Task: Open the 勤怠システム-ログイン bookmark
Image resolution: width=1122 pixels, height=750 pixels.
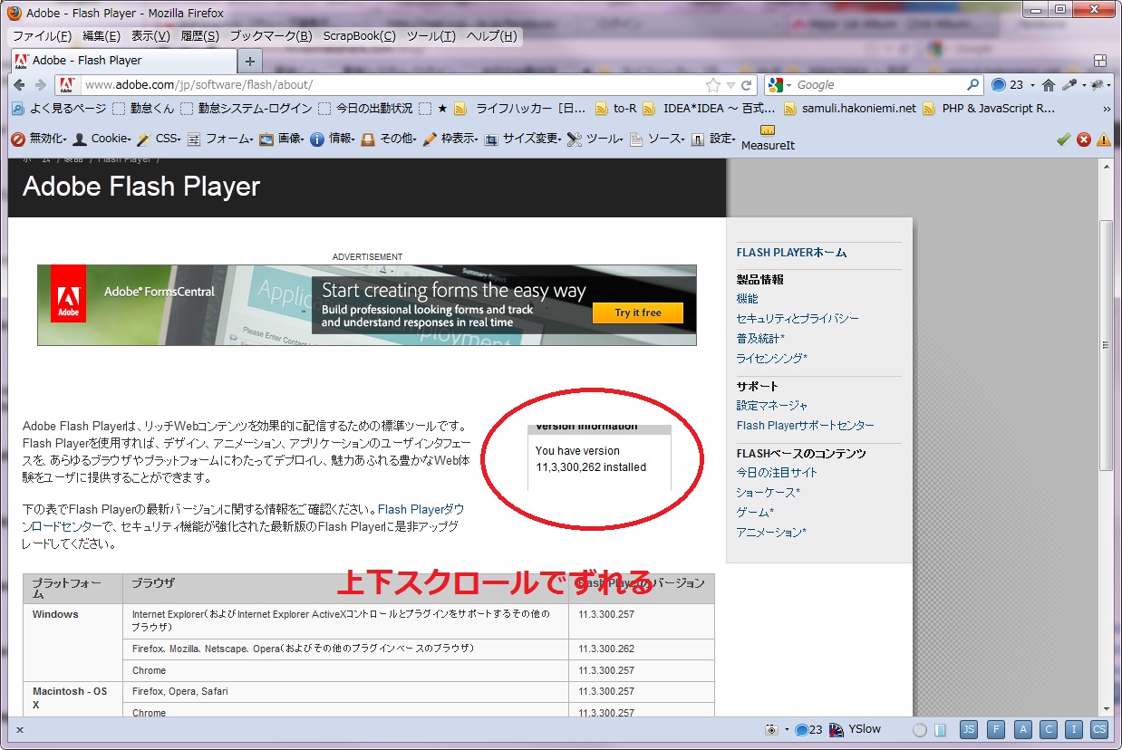Action: click(246, 109)
